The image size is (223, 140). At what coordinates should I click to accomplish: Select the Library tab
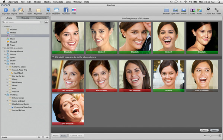(9, 18)
